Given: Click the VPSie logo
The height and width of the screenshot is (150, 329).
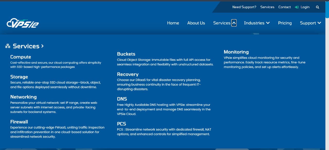Looking at the screenshot, I should [23, 23].
